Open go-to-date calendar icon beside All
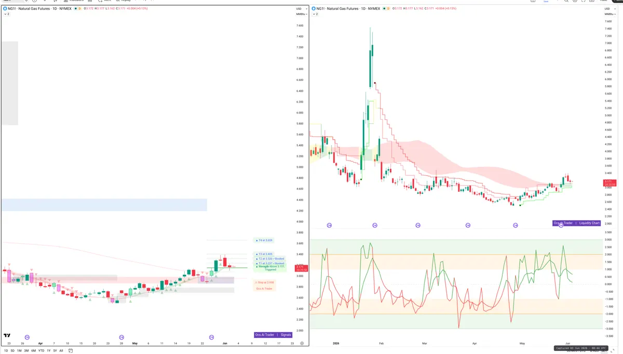The image size is (623, 354). (70, 350)
